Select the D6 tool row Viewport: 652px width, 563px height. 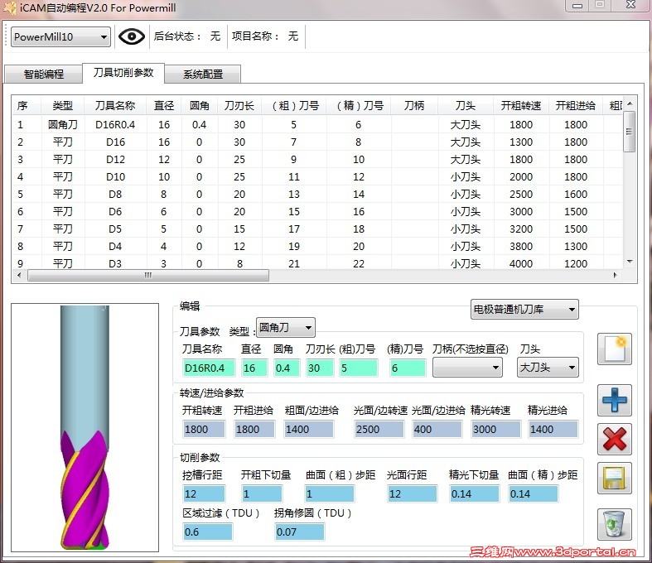coord(316,211)
